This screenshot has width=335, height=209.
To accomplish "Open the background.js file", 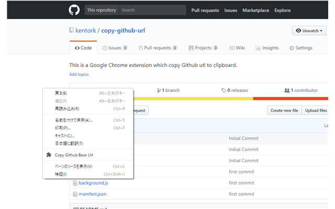I will coord(93,183).
